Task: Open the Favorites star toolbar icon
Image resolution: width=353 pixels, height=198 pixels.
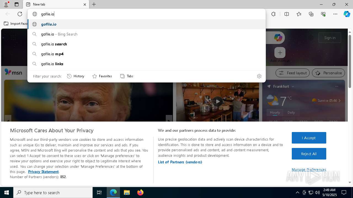Action: coord(299,14)
